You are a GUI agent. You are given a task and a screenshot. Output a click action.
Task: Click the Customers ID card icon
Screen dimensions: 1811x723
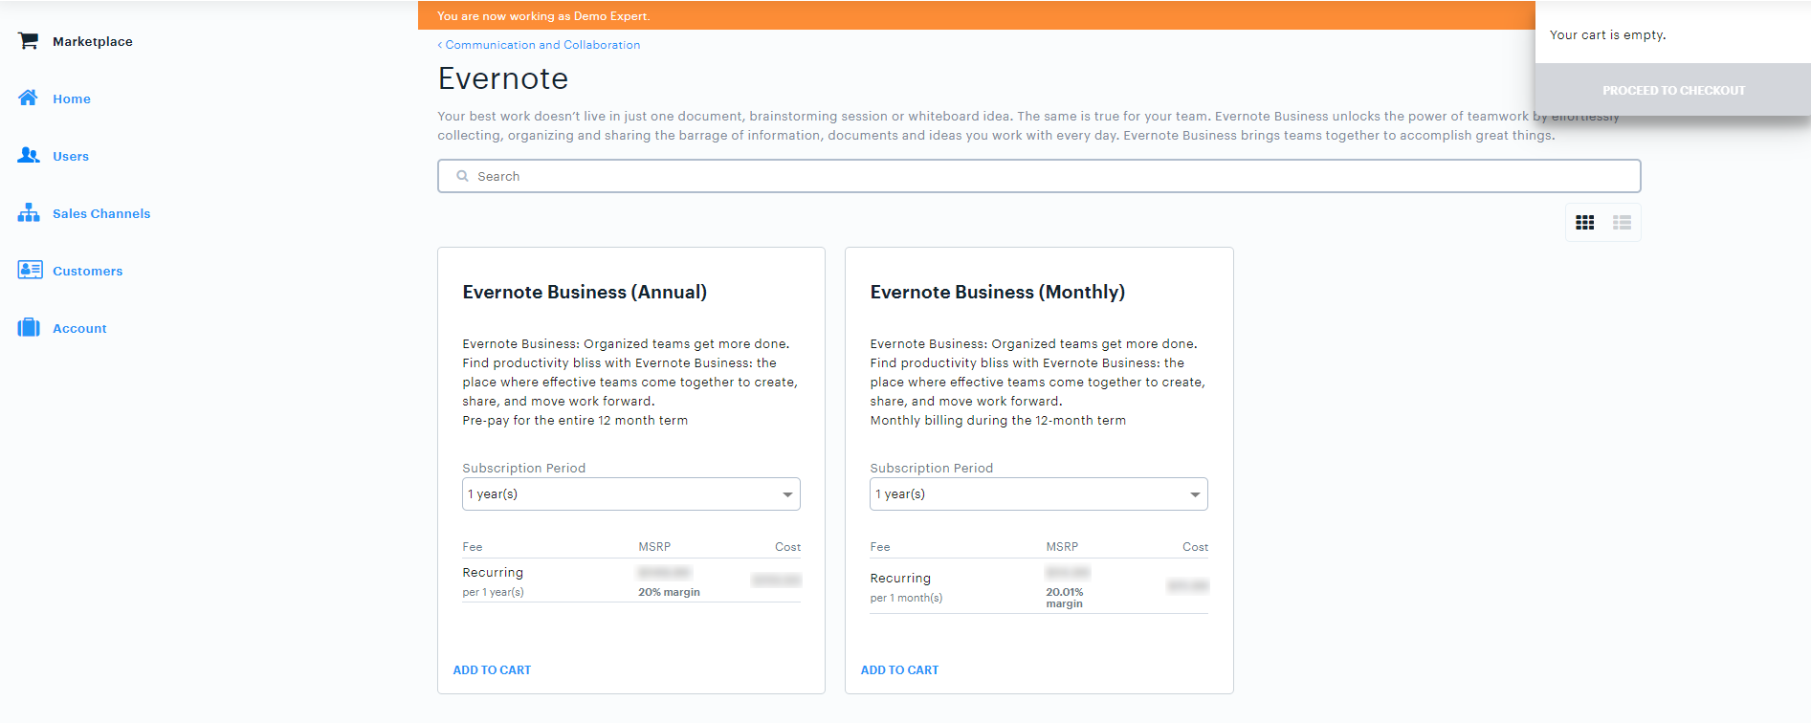(30, 270)
